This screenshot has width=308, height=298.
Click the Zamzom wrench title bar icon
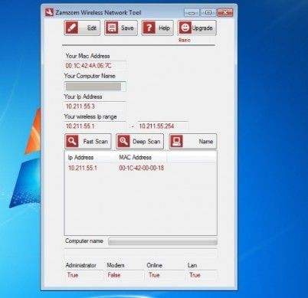(x=49, y=12)
